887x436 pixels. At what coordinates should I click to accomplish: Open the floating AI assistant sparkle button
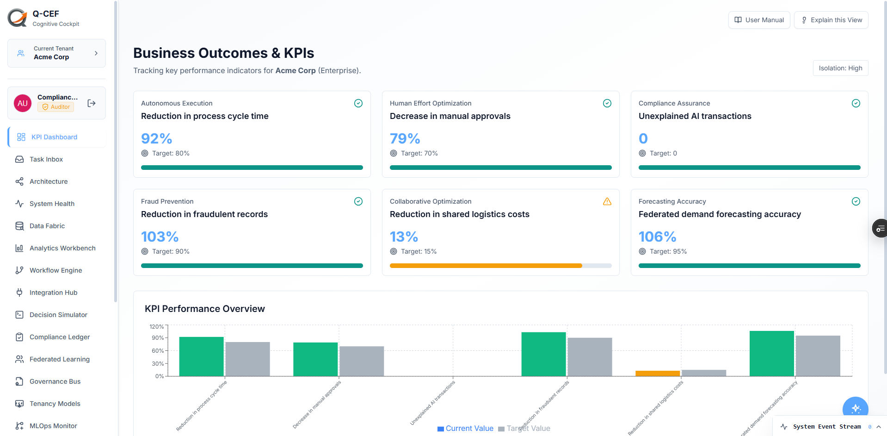coord(855,409)
